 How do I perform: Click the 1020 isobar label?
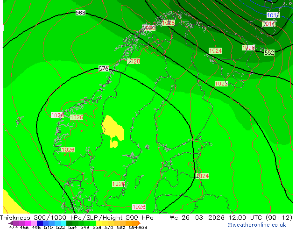point(248,48)
